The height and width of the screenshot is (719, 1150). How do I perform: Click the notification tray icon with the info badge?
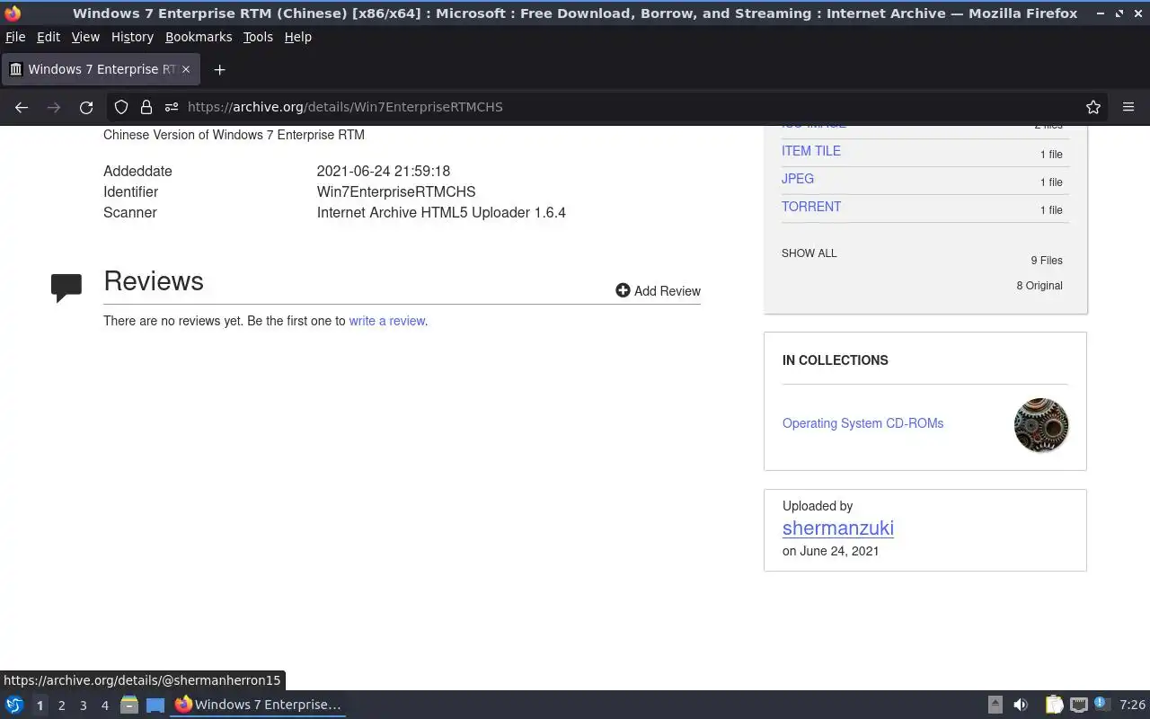click(1102, 705)
